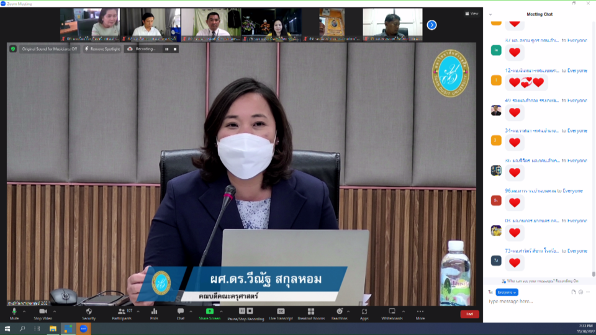Click the taskbar clock
The width and height of the screenshot is (596, 335).
tap(585, 329)
